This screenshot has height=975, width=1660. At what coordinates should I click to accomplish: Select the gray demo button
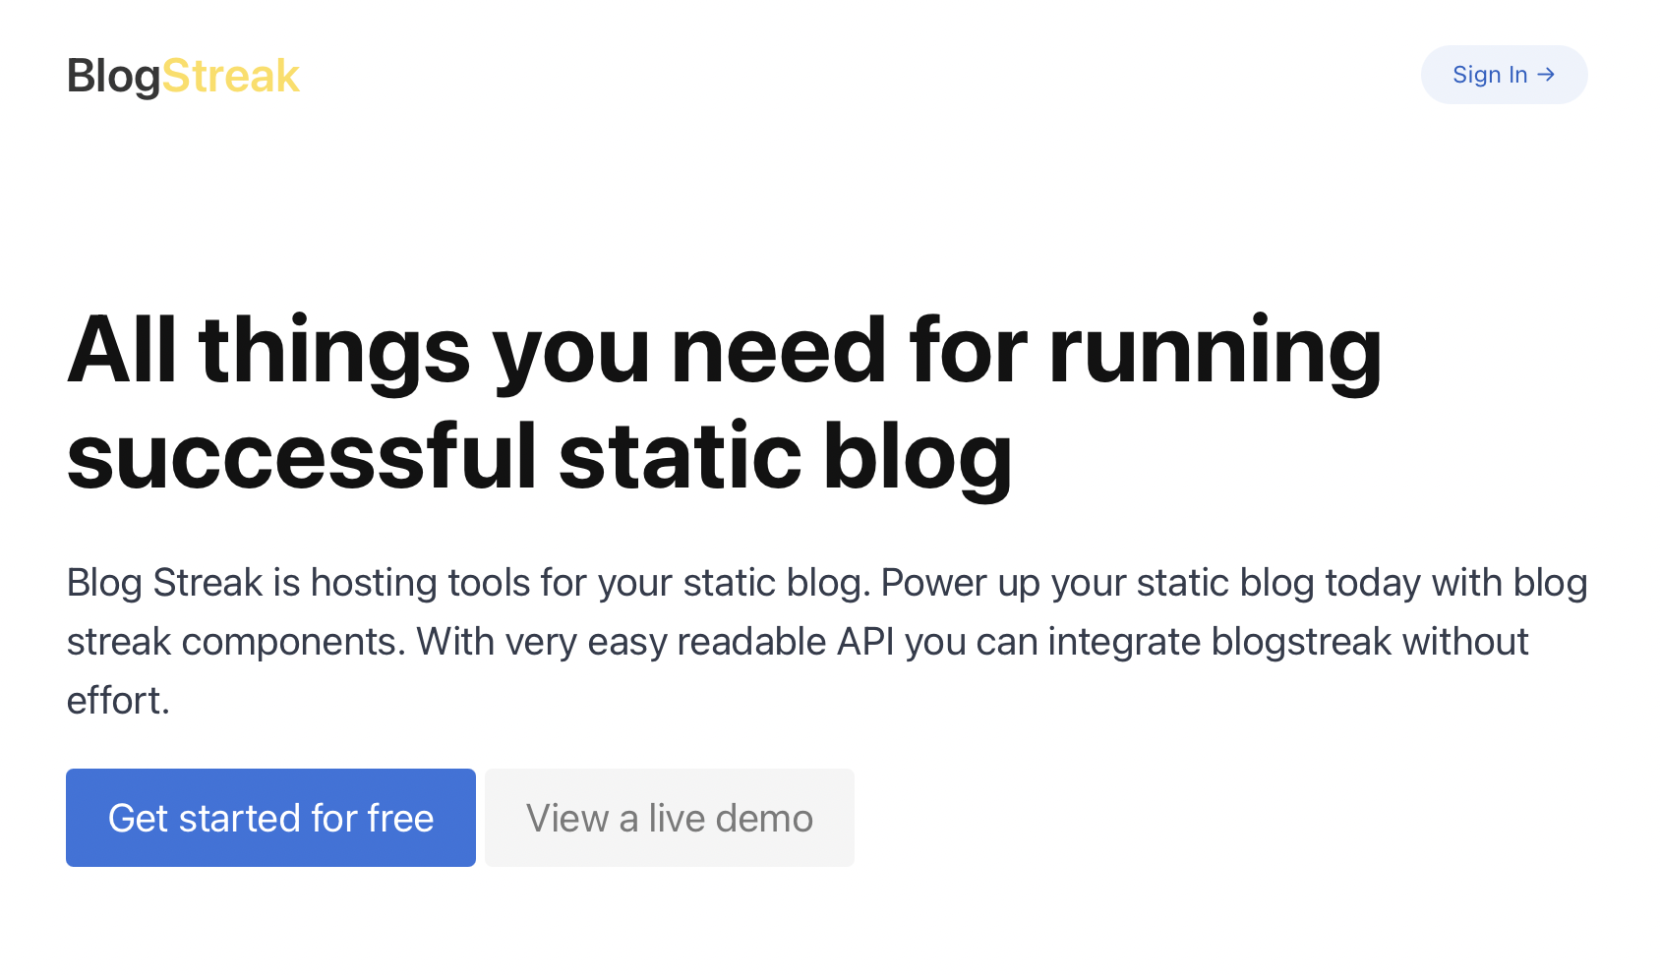pyautogui.click(x=669, y=817)
